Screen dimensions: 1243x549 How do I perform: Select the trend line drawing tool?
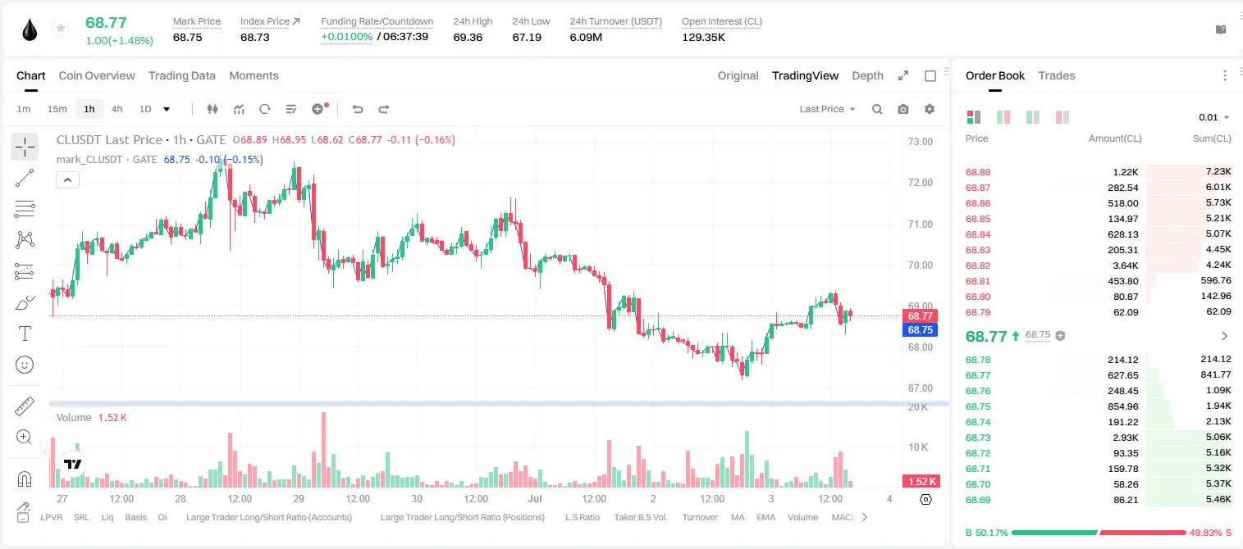[25, 178]
